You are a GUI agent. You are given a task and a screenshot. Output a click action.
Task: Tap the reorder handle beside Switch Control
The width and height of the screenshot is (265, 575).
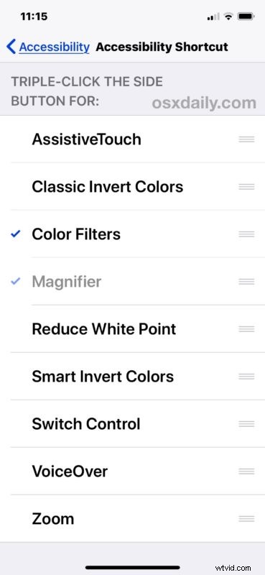[246, 423]
